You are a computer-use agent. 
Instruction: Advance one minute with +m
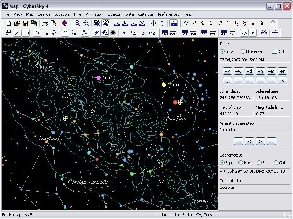(271, 71)
